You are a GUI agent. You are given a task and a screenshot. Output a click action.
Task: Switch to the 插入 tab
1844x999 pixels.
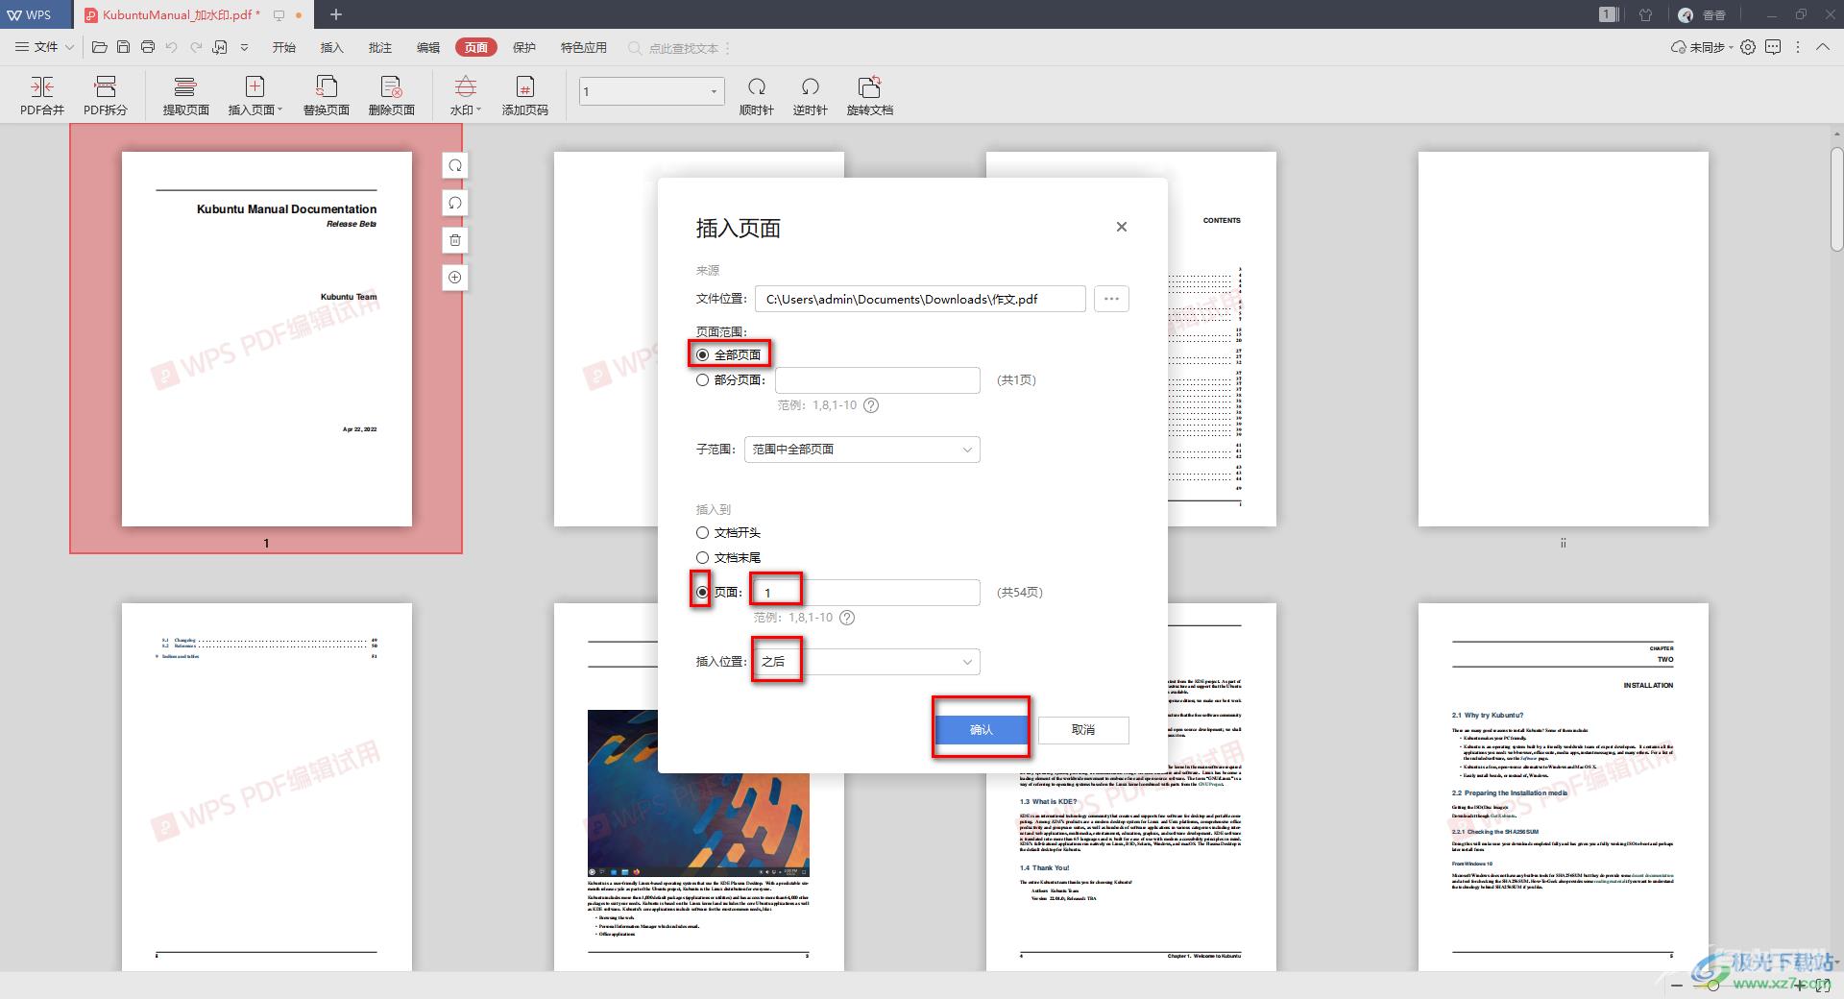pyautogui.click(x=331, y=47)
